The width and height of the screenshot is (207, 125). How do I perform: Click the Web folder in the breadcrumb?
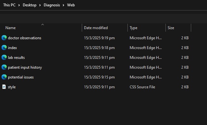[71, 5]
